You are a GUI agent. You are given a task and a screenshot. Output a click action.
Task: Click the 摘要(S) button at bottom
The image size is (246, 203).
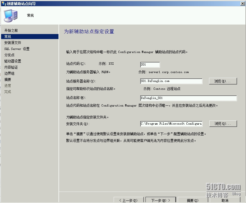193,200
